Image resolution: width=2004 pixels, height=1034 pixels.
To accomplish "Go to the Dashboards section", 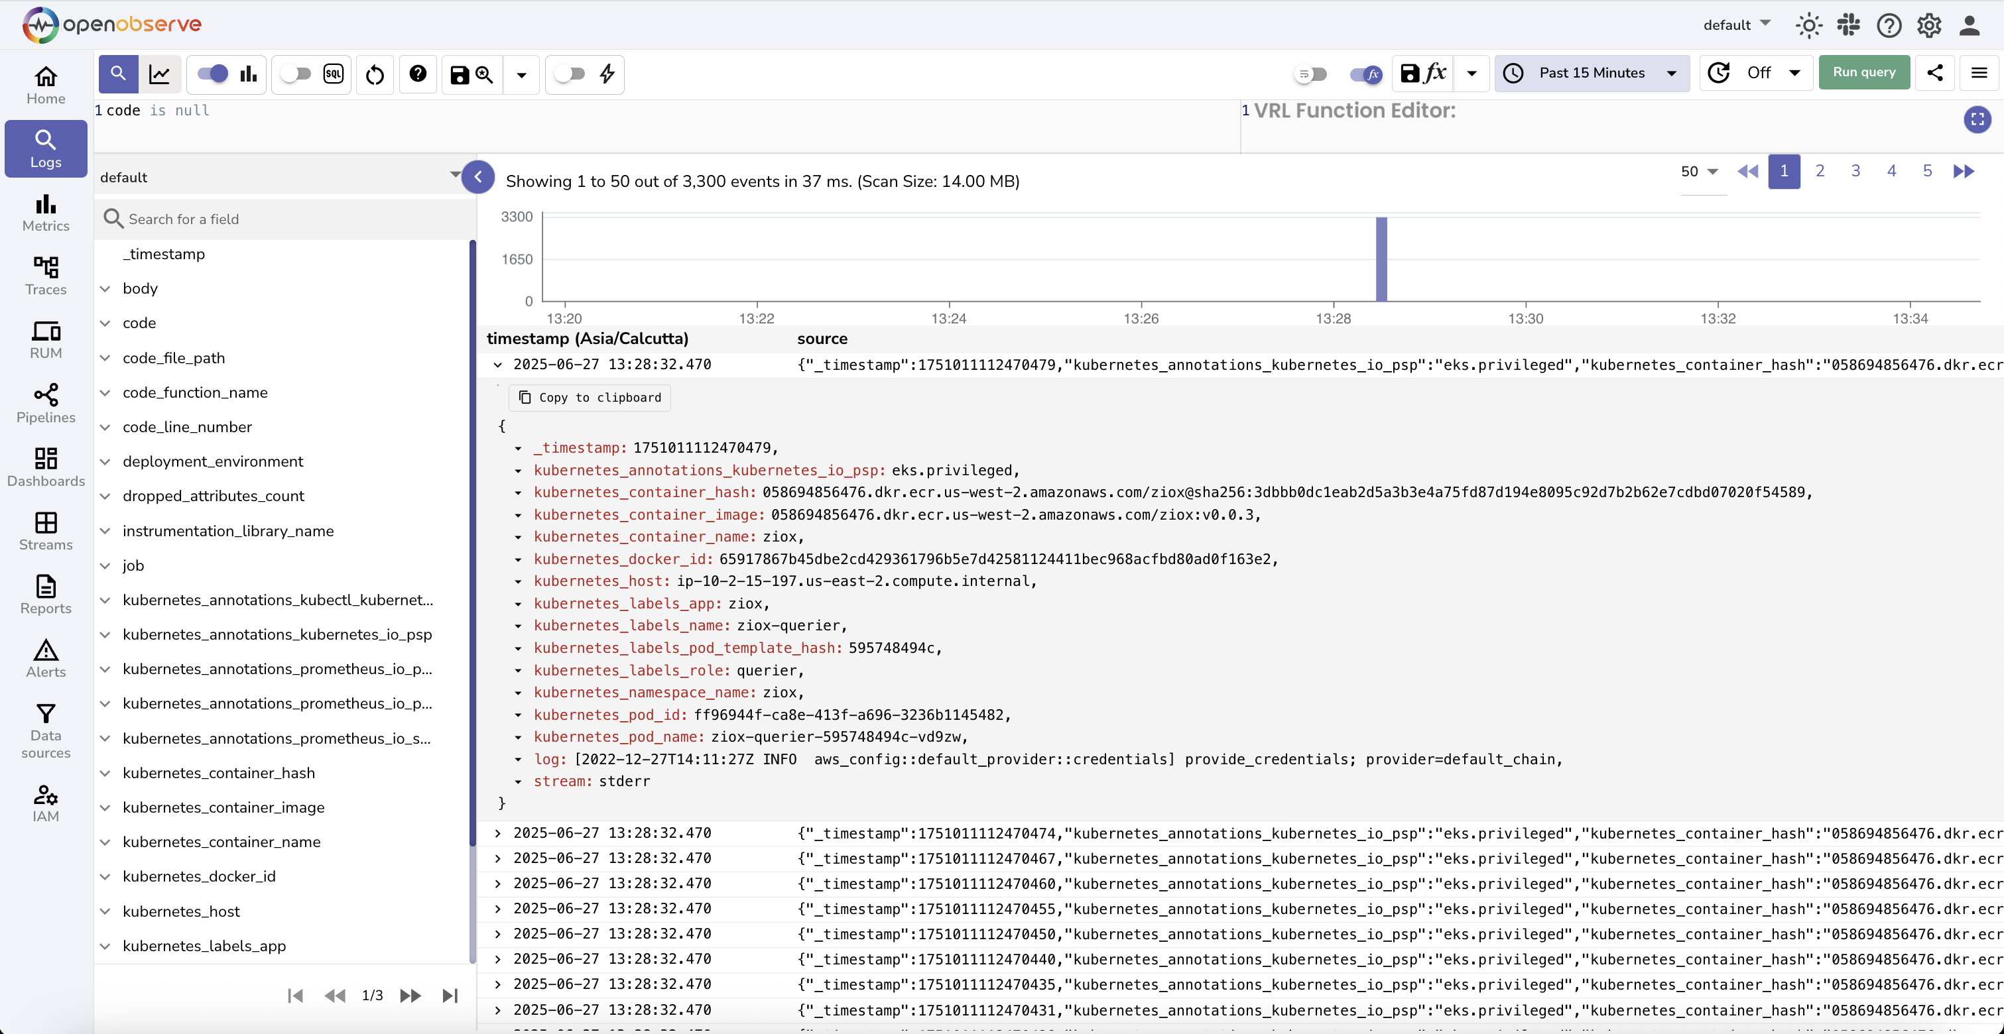I will tap(46, 467).
